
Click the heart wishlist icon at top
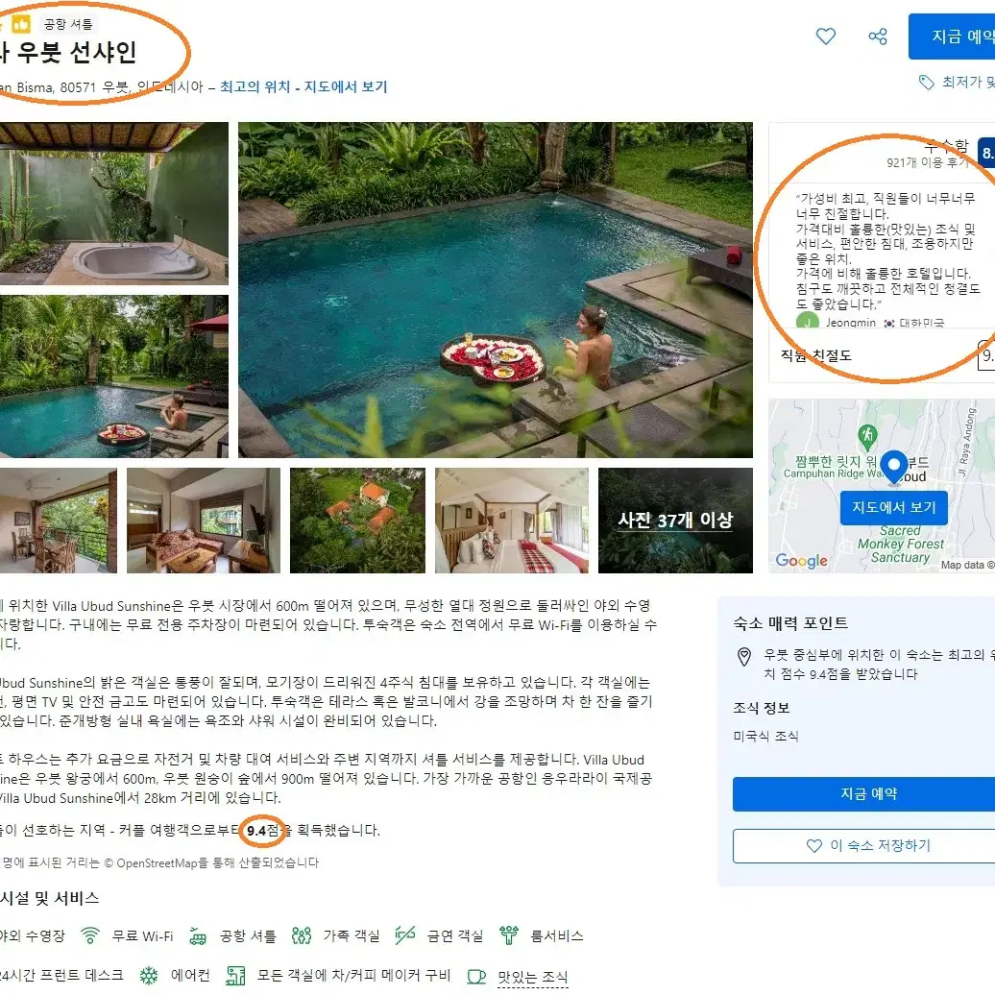click(x=825, y=36)
